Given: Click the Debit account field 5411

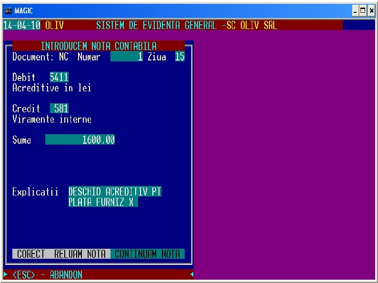Looking at the screenshot, I should pos(59,78).
